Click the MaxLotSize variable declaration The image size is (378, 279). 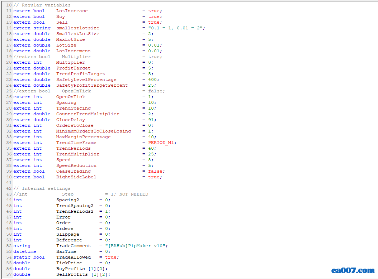(x=70, y=39)
